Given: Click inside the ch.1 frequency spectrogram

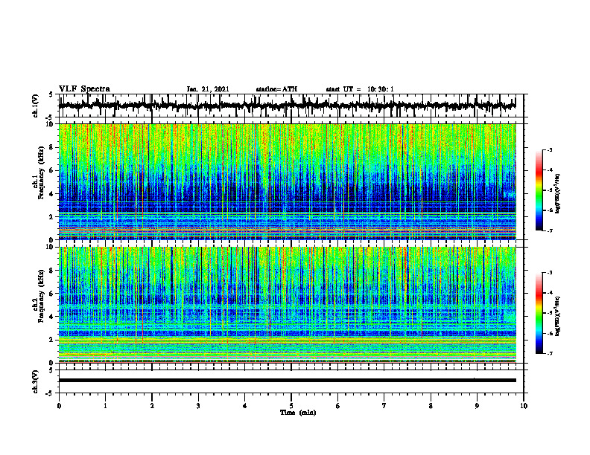Looking at the screenshot, I should click(x=287, y=181).
